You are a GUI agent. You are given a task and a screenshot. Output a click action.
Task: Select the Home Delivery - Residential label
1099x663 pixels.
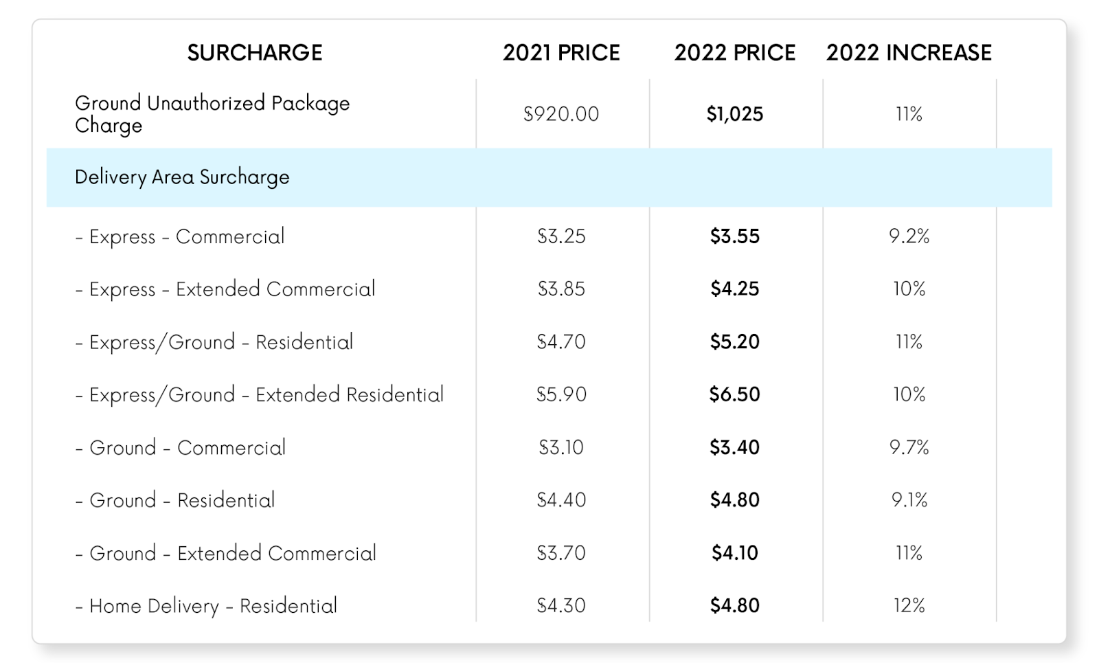(x=207, y=606)
